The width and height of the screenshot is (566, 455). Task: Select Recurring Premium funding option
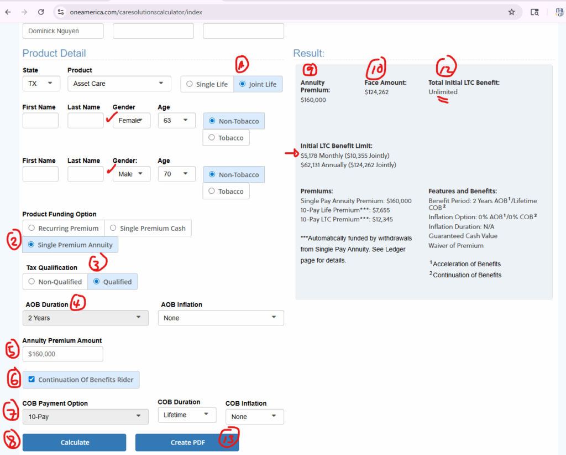click(x=32, y=228)
